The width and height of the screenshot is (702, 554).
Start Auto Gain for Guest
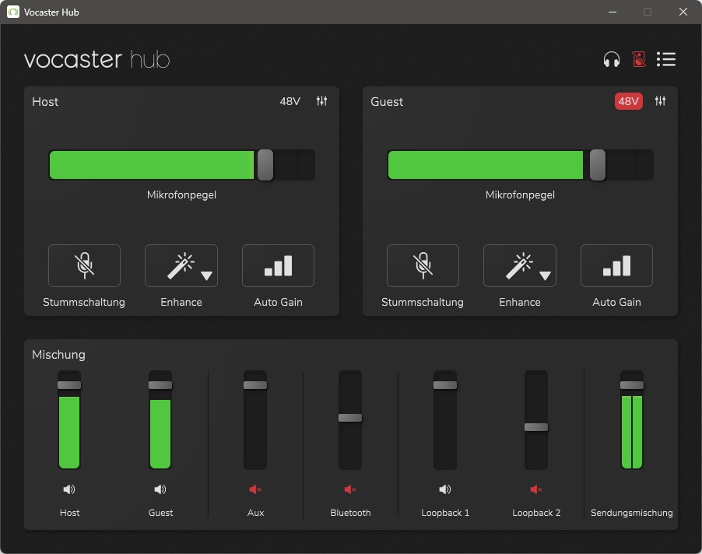(x=616, y=265)
